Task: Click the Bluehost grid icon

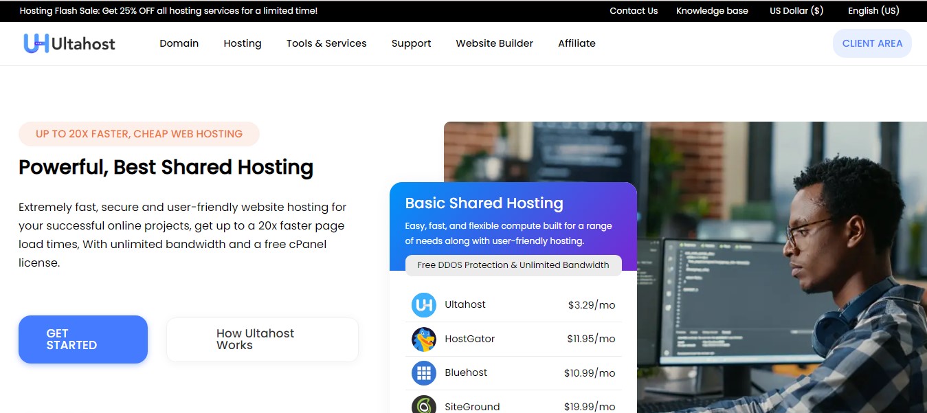Action: (x=423, y=373)
